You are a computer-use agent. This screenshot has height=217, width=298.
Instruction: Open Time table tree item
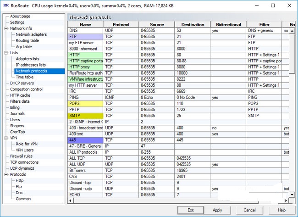24,77
